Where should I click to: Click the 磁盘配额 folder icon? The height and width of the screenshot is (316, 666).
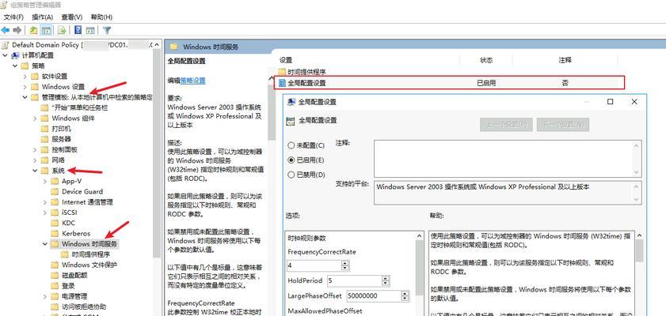tap(55, 276)
